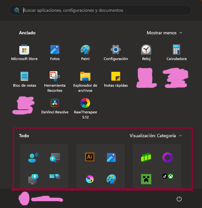Open Explorador de archivos
The width and height of the screenshot is (202, 208).
click(85, 82)
